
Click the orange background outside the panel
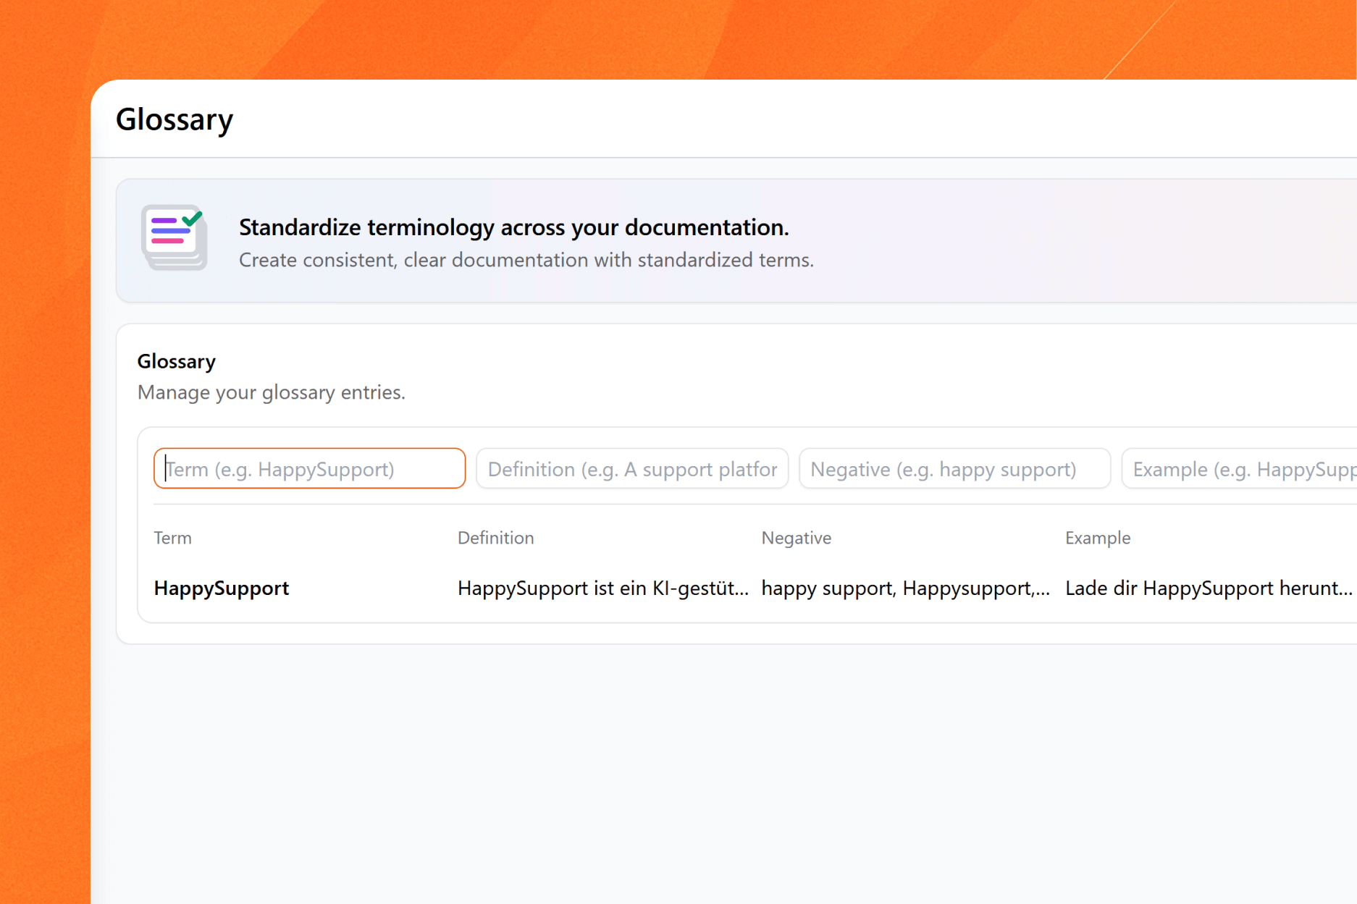pos(43,434)
